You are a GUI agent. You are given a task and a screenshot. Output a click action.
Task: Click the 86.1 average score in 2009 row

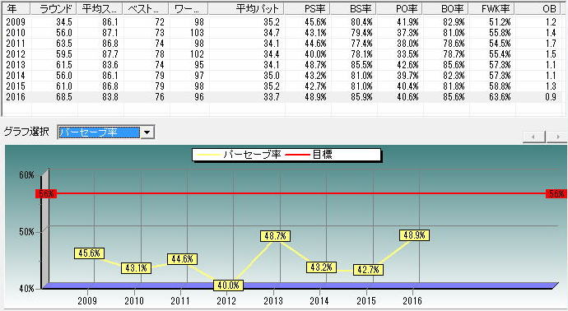[x=110, y=22]
